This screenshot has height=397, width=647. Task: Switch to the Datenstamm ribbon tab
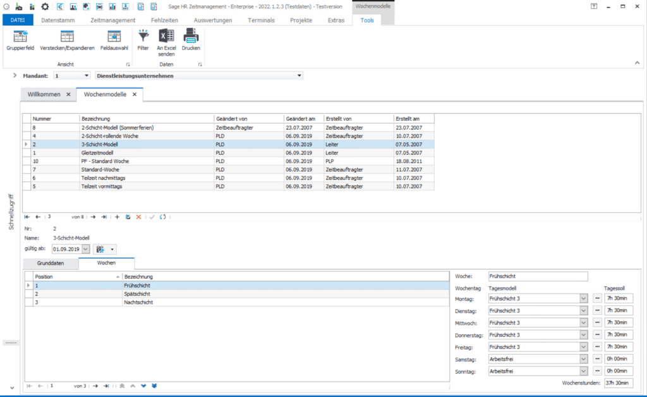point(57,20)
